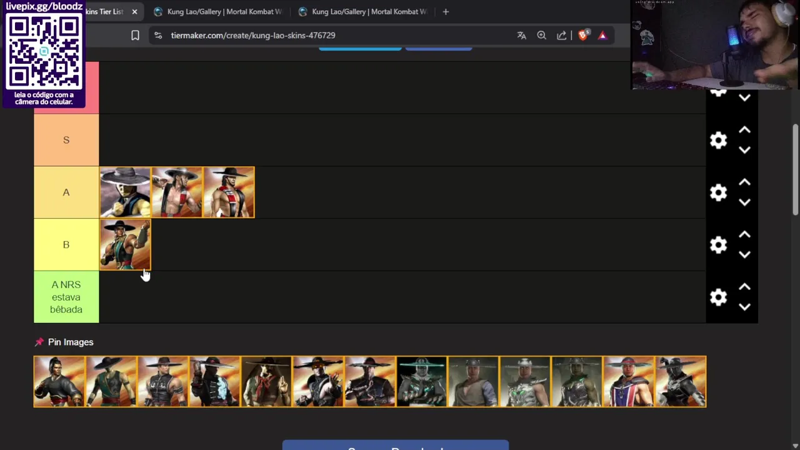The height and width of the screenshot is (450, 800).
Task: Pick the gray robe open-chest skin
Action: pyautogui.click(x=474, y=382)
